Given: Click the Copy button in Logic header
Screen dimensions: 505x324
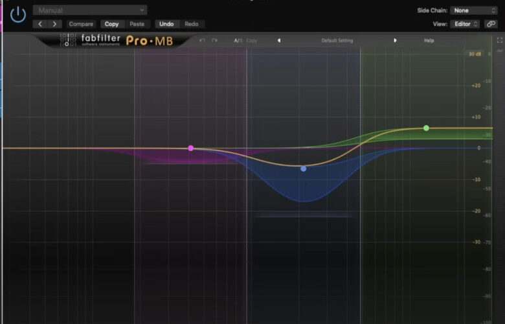Looking at the screenshot, I should point(111,24).
